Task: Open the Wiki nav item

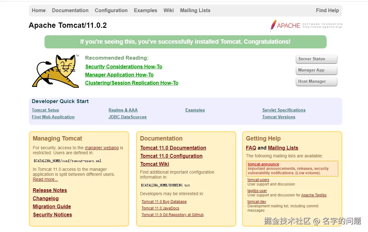Action: [x=169, y=11]
